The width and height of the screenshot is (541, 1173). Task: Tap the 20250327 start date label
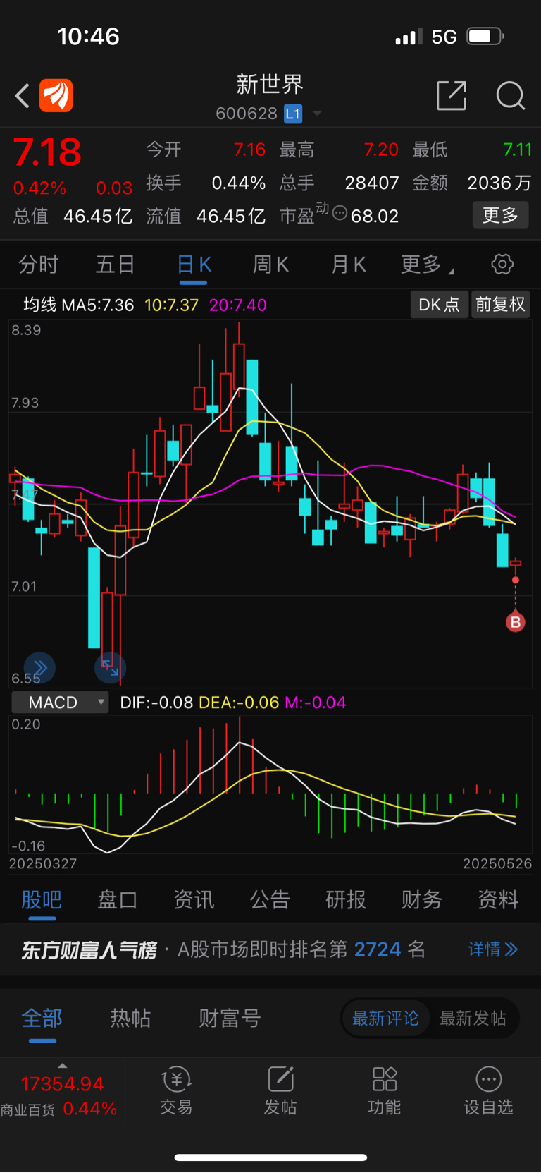[43, 864]
